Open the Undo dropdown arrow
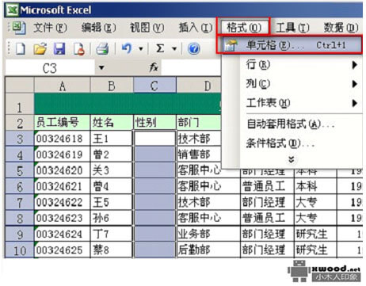366x286 pixels. point(141,49)
